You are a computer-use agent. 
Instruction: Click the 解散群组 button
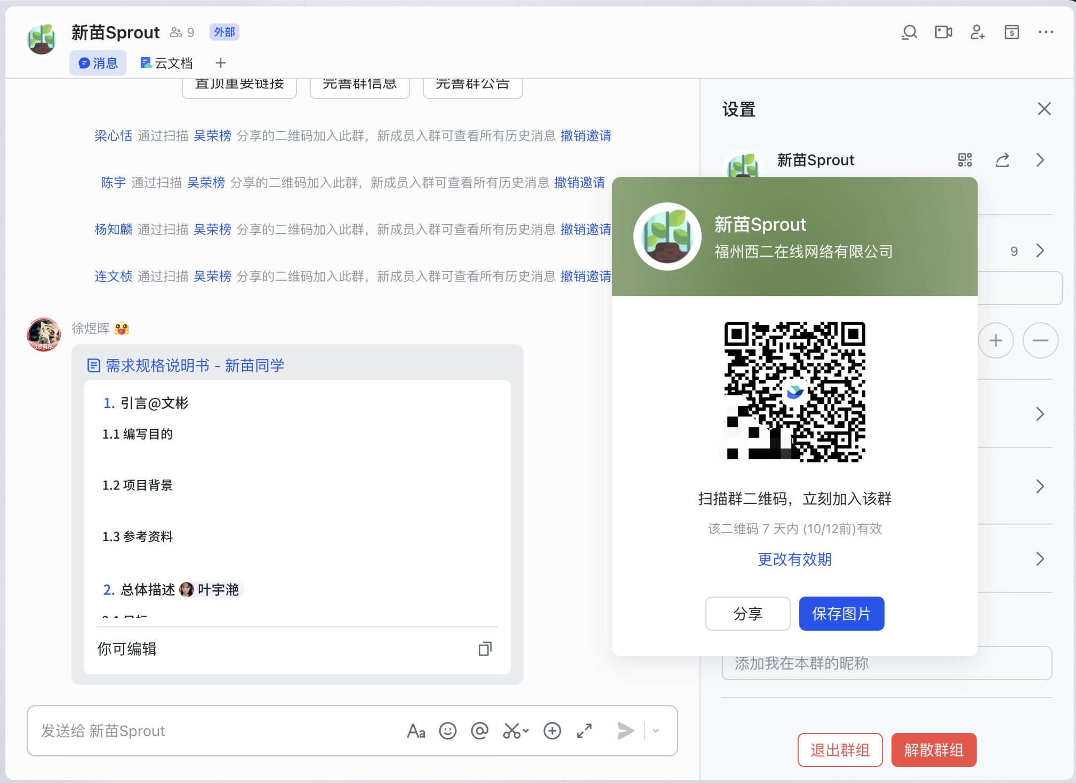coord(934,750)
